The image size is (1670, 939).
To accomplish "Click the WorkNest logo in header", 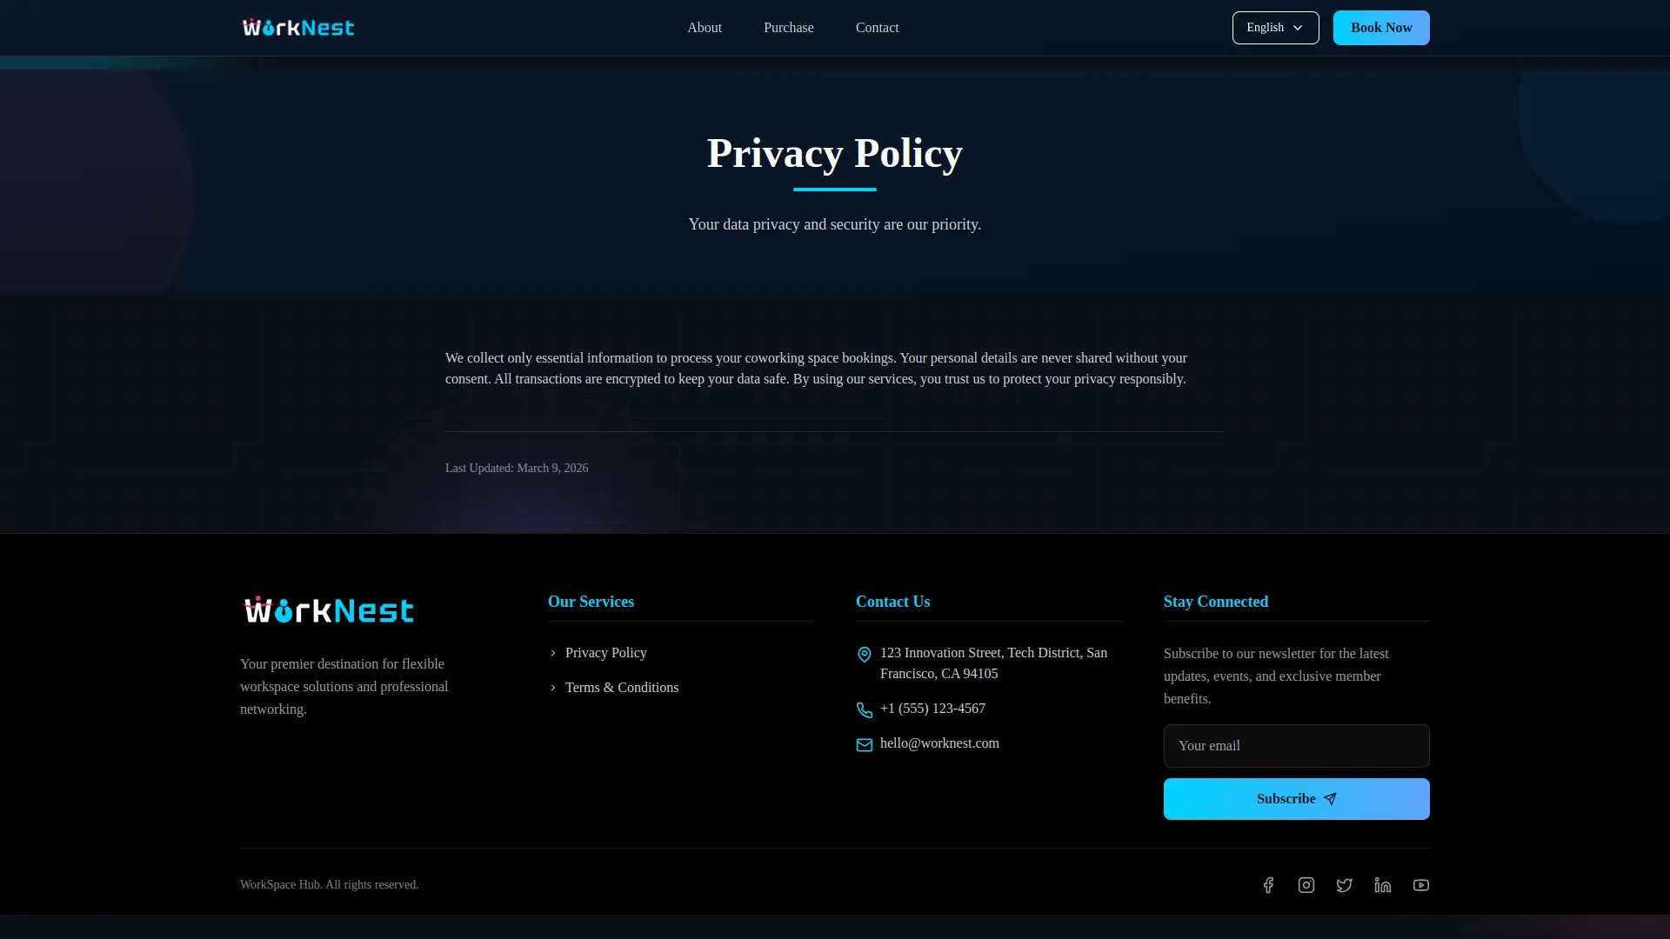I will [298, 28].
